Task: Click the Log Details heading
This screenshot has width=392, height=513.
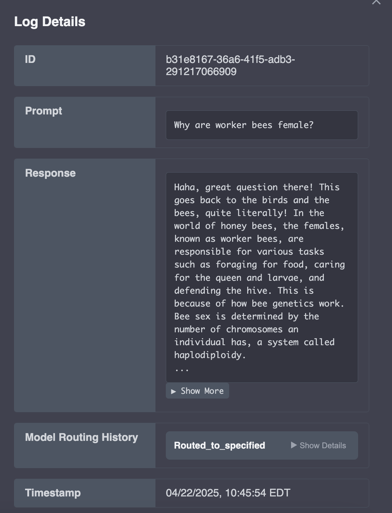Action: click(x=50, y=22)
